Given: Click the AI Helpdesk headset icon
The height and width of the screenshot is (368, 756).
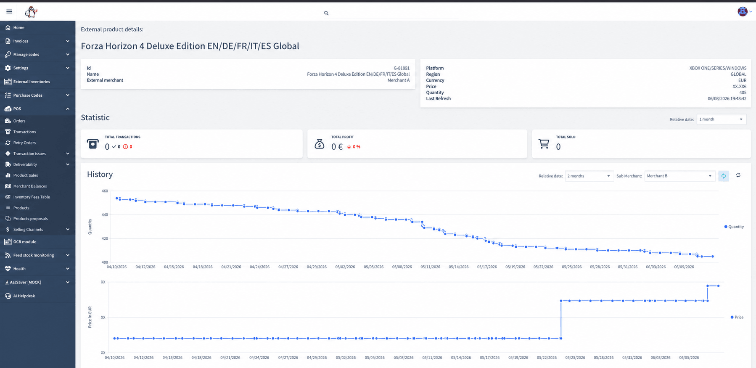Looking at the screenshot, I should 8,296.
